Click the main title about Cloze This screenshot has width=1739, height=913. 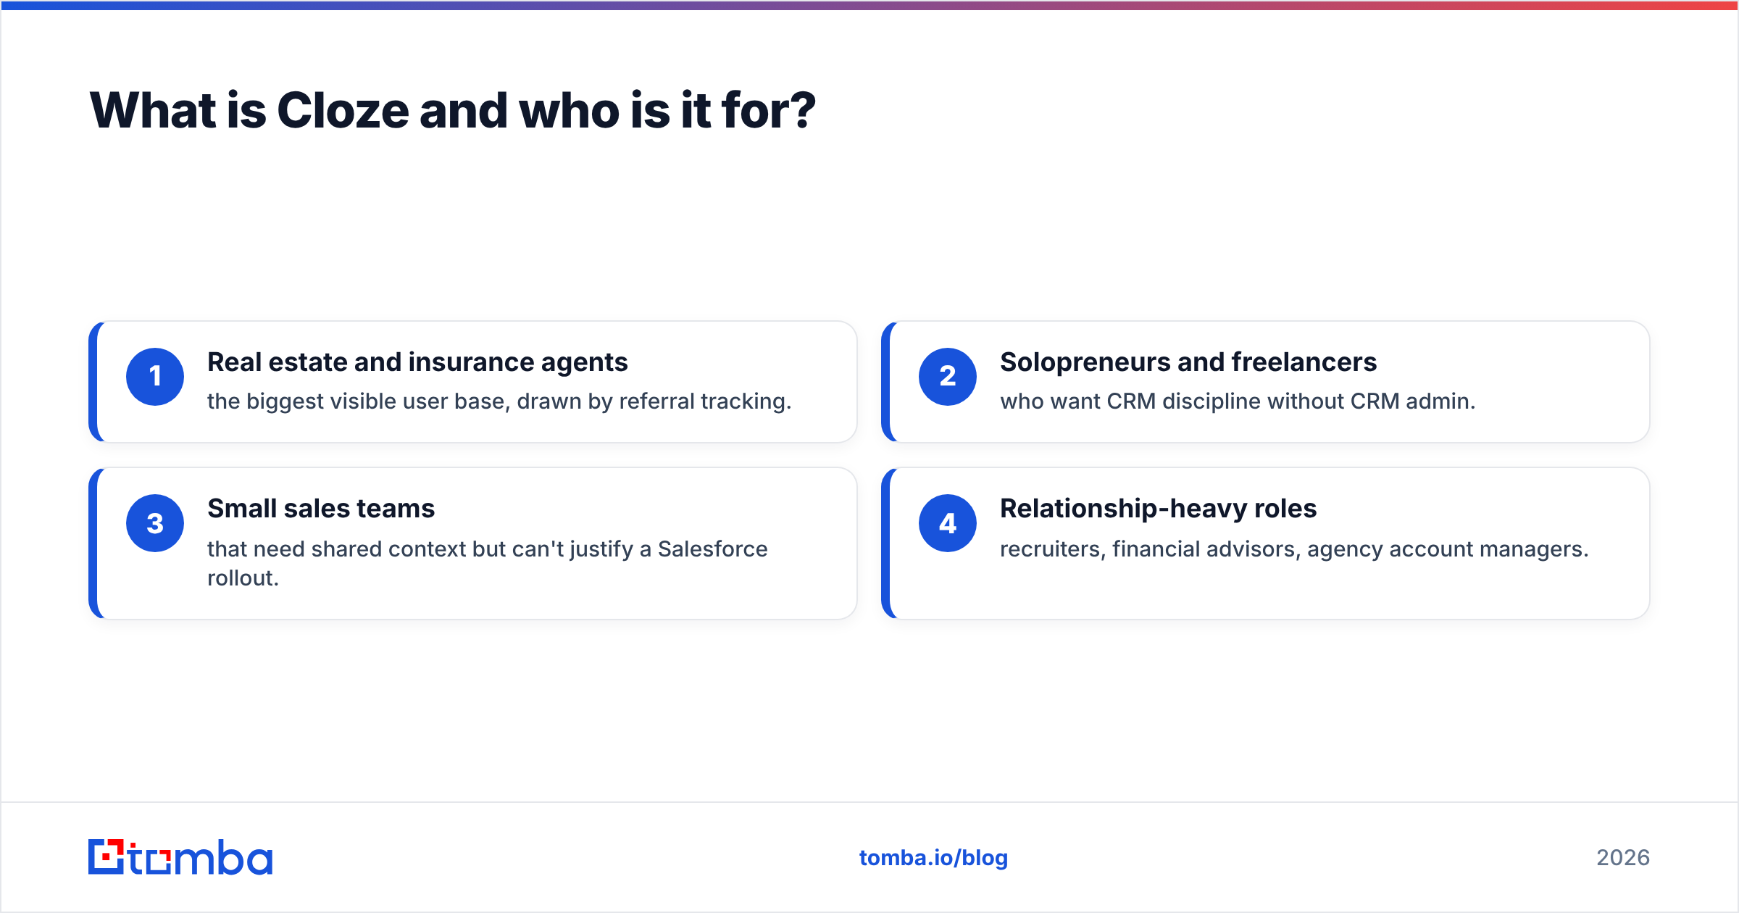pos(453,110)
